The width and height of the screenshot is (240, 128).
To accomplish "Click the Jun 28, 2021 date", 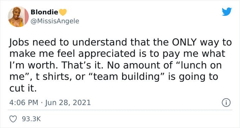I will point(68,102).
